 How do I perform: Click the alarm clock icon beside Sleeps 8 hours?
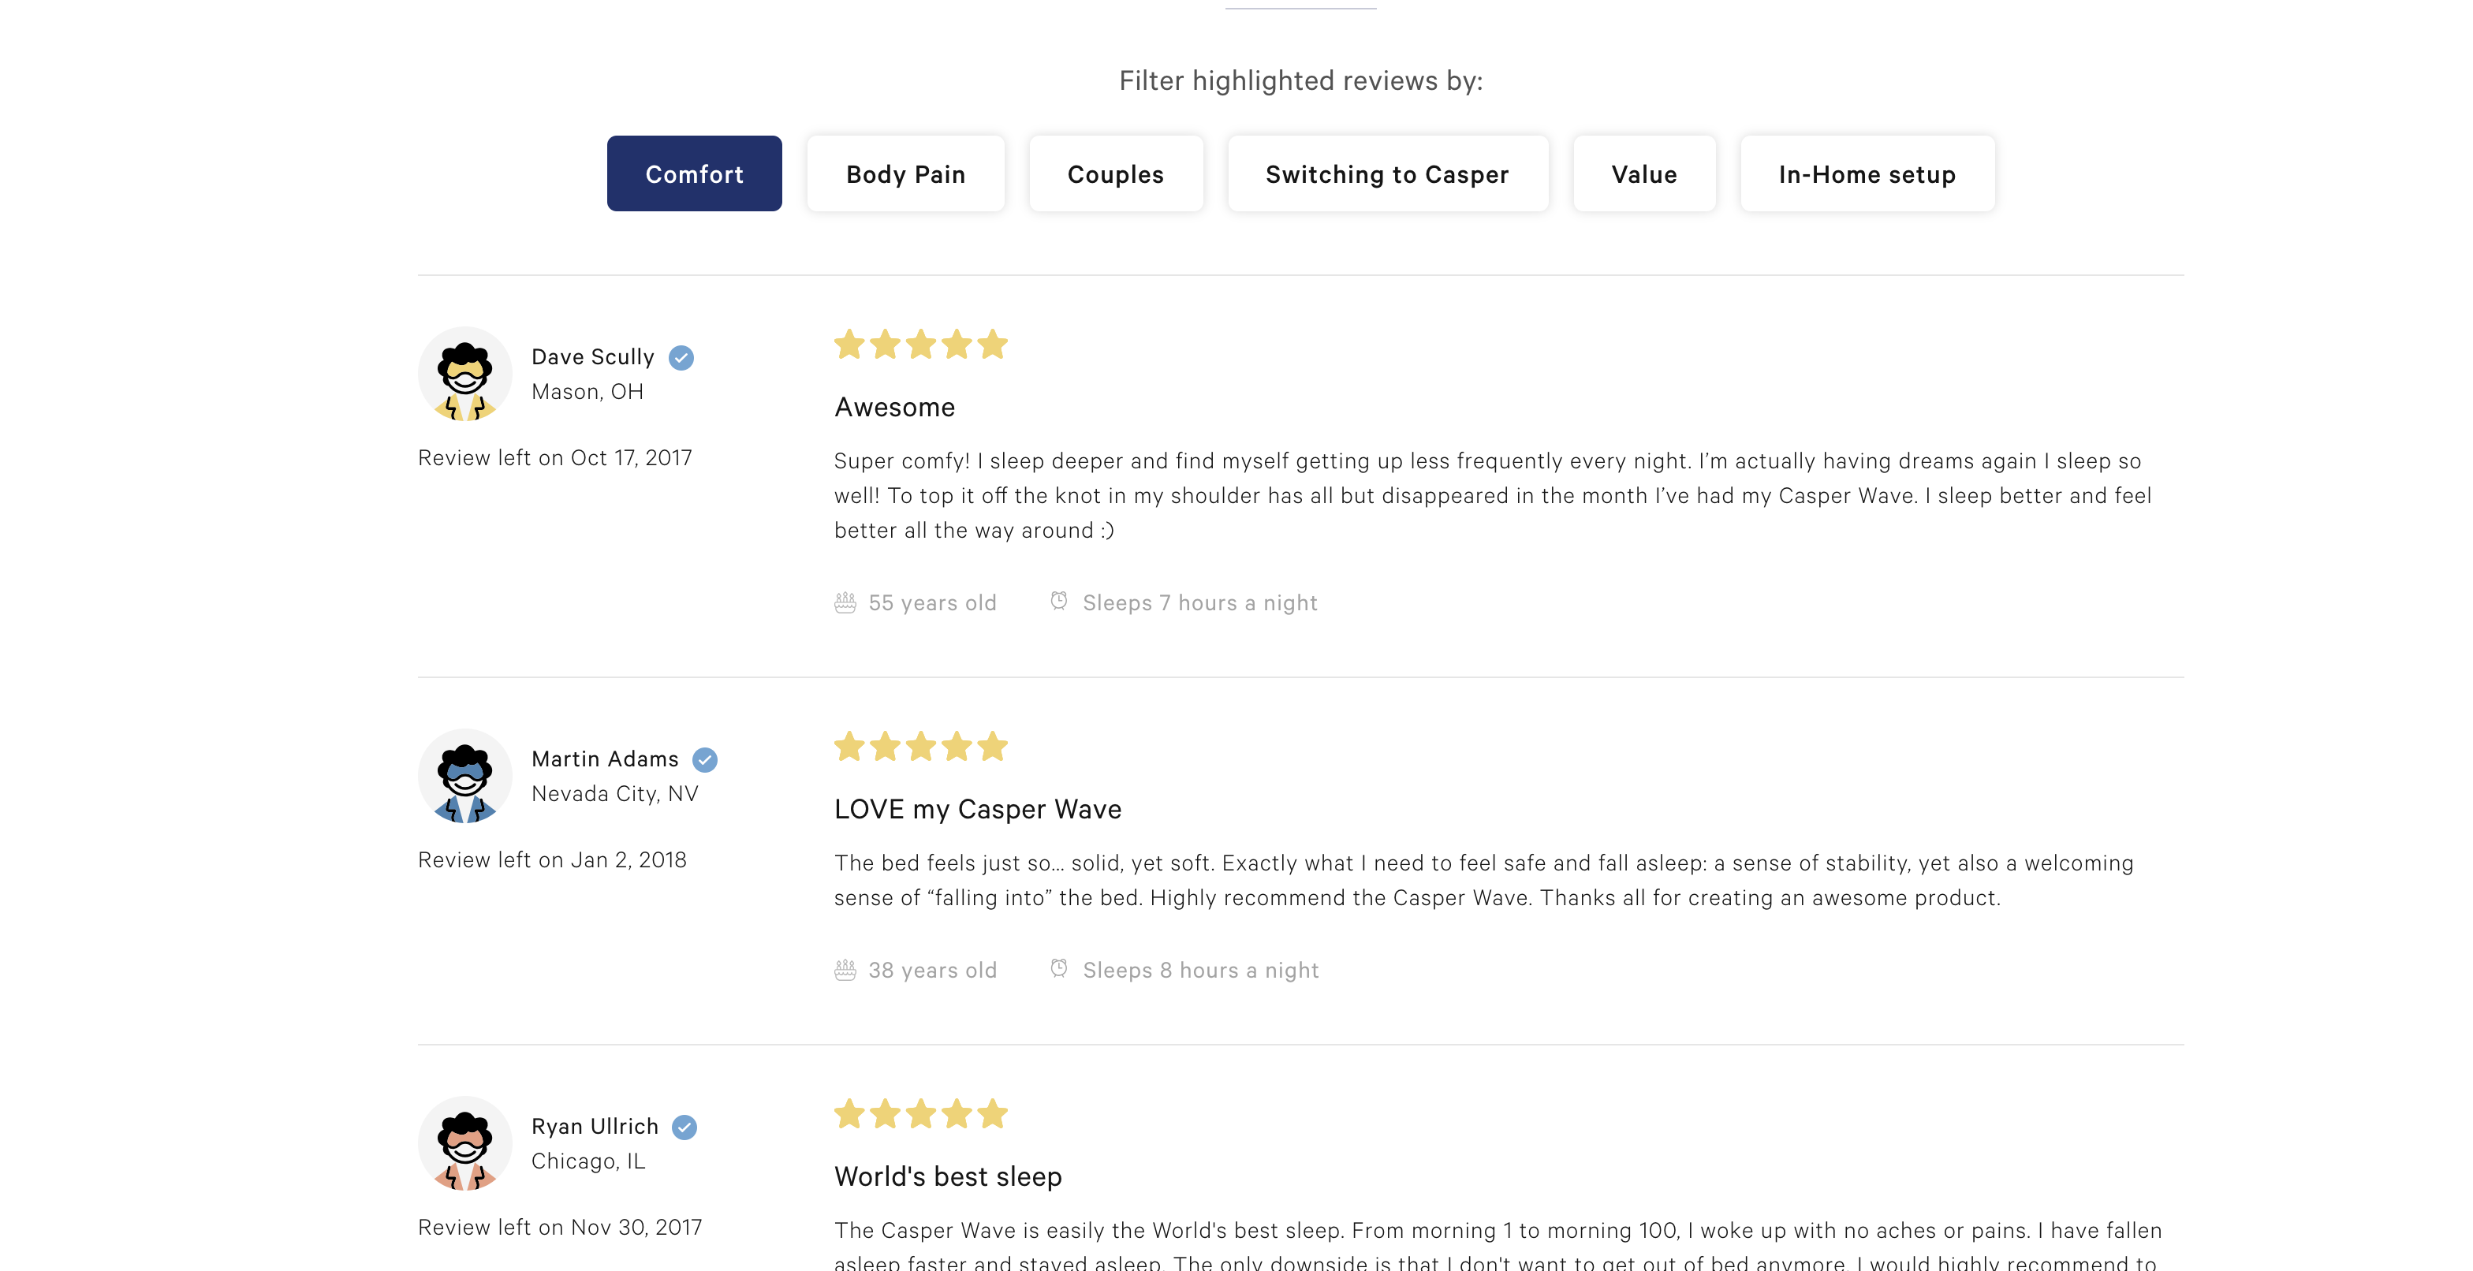(x=1059, y=968)
